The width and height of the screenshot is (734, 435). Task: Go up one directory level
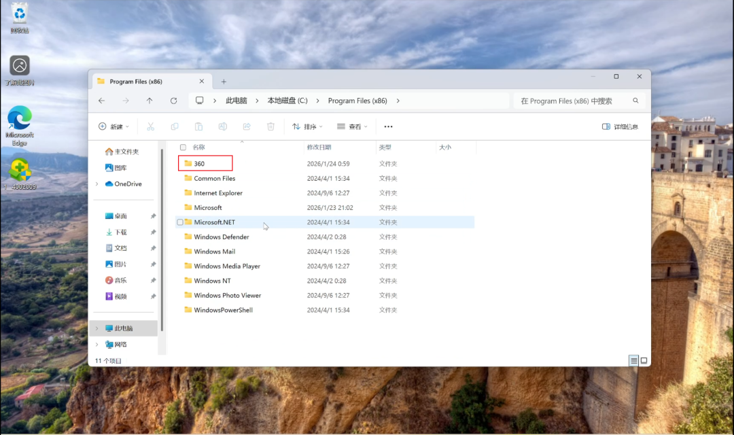click(150, 101)
